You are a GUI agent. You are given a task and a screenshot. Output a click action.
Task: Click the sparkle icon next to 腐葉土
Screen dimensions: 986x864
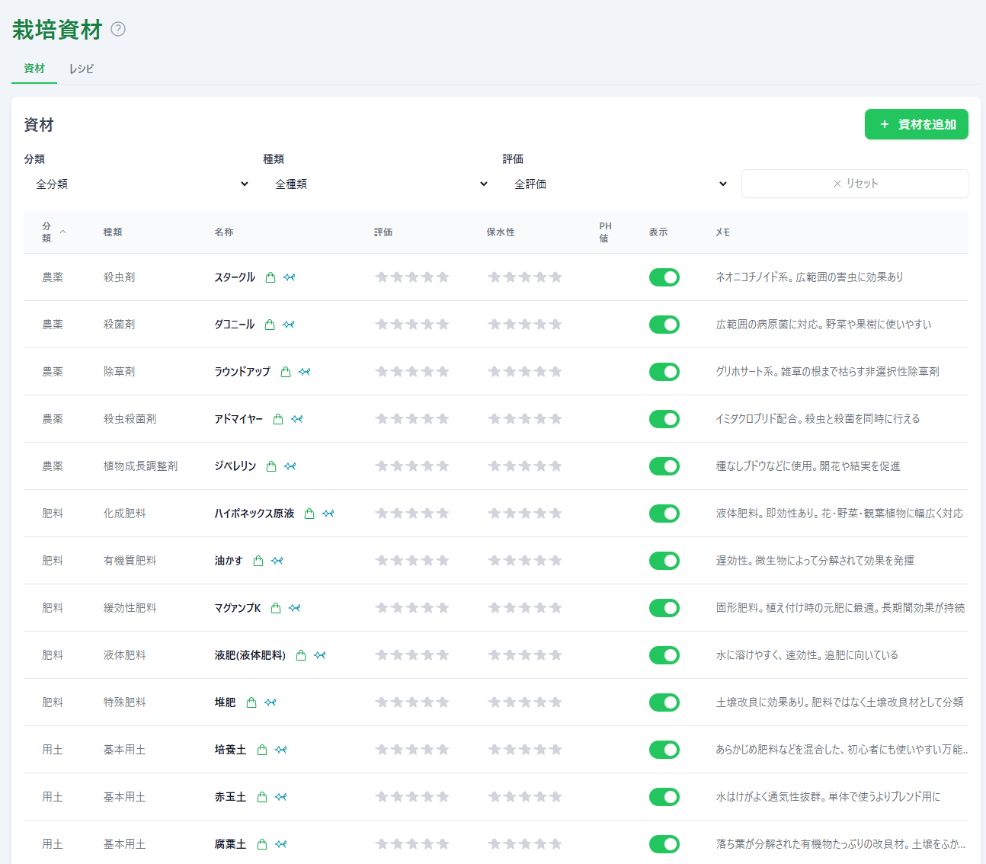[281, 844]
